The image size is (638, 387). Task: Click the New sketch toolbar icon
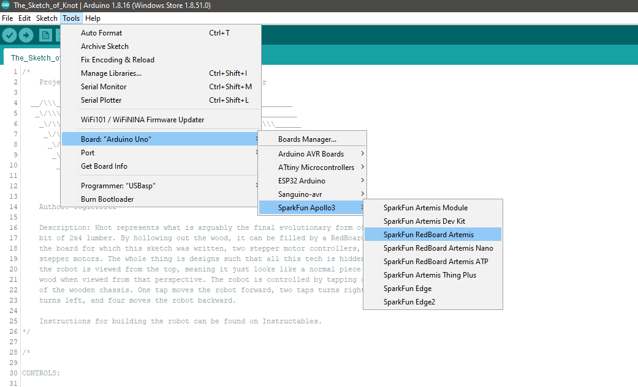click(45, 35)
